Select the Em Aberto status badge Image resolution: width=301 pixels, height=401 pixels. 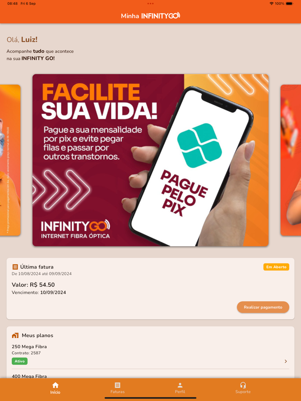[x=276, y=267]
